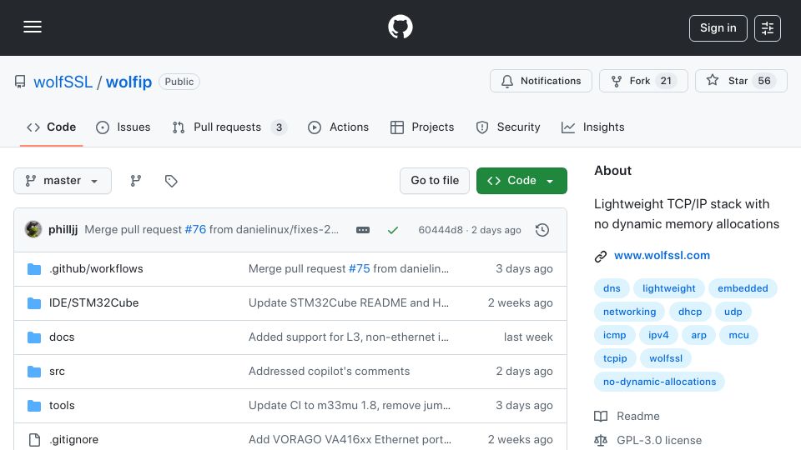Switch to the Code tab
The image size is (801, 450).
51,127
